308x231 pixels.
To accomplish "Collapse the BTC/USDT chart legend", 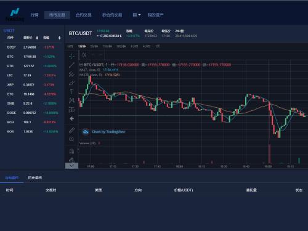I will point(81,65).
